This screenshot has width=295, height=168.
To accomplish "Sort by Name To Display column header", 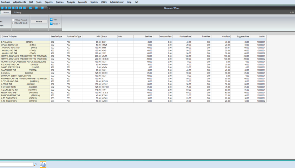I will 26,36.
